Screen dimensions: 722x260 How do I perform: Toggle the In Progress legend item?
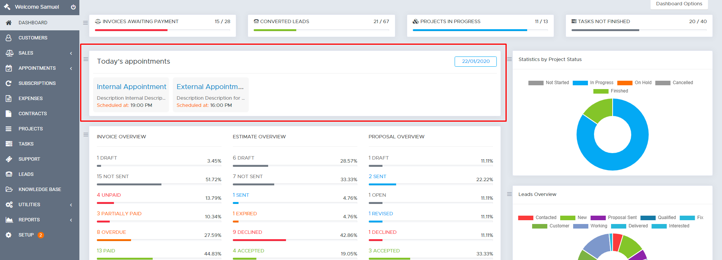tap(593, 83)
